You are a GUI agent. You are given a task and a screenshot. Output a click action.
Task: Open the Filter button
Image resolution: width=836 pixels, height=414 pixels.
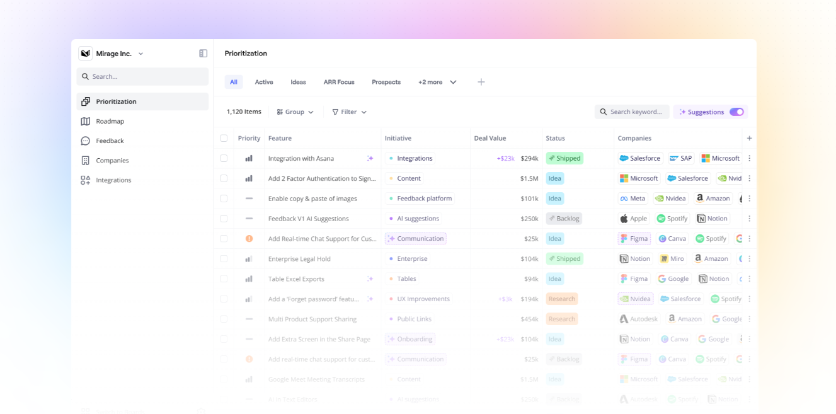tap(349, 112)
